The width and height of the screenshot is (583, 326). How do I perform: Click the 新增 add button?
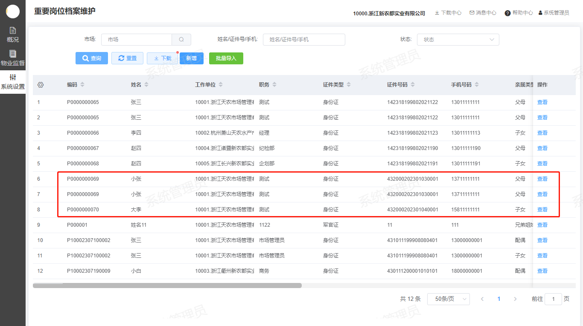[191, 58]
